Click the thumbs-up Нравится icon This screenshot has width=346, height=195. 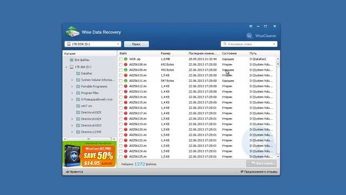pyautogui.click(x=67, y=172)
